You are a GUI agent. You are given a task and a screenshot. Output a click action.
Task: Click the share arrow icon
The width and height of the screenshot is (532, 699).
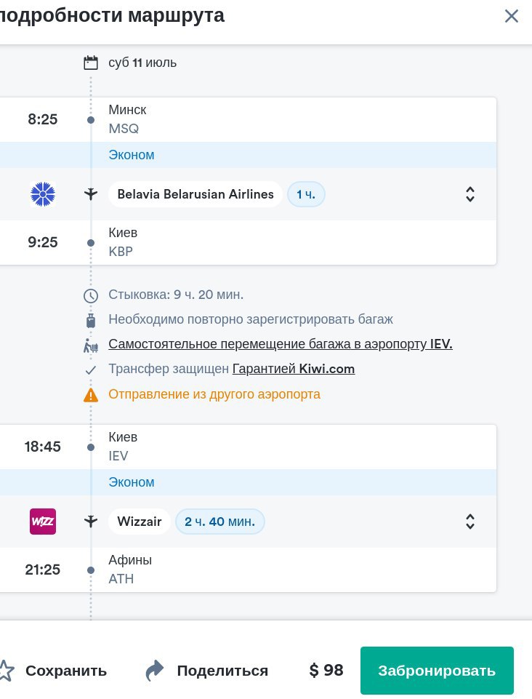[155, 671]
